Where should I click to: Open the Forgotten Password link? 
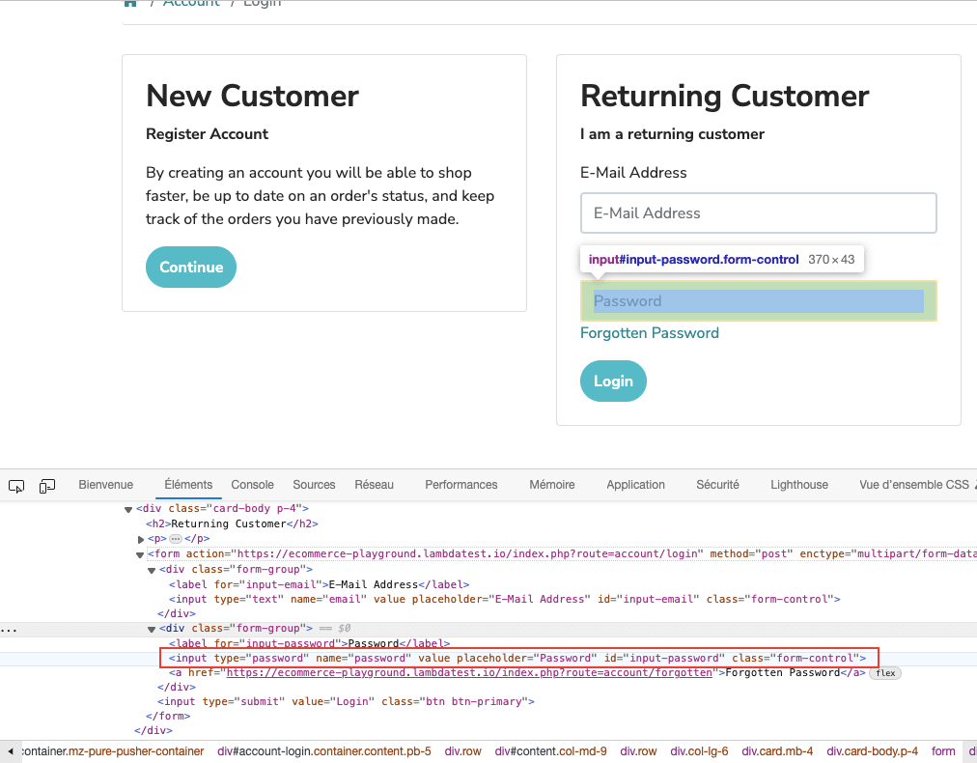pos(649,333)
